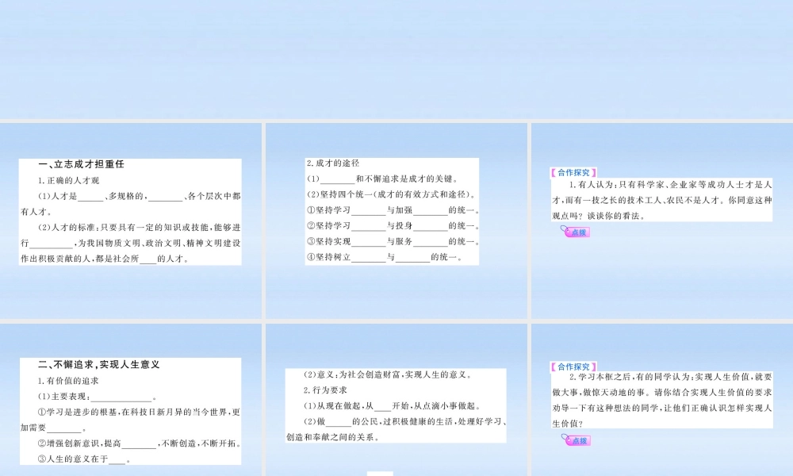Click the line 1.有价值的追求
The height and width of the screenshot is (476, 793).
pyautogui.click(x=68, y=381)
